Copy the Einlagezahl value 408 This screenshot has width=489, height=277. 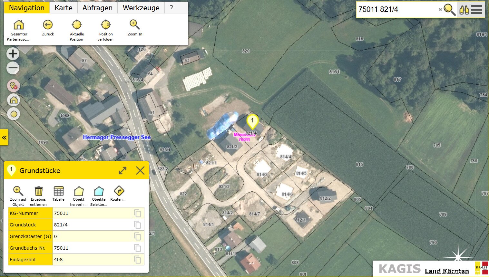[138, 260]
